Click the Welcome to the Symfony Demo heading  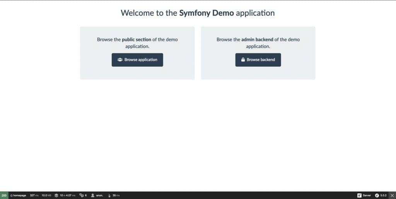point(198,13)
